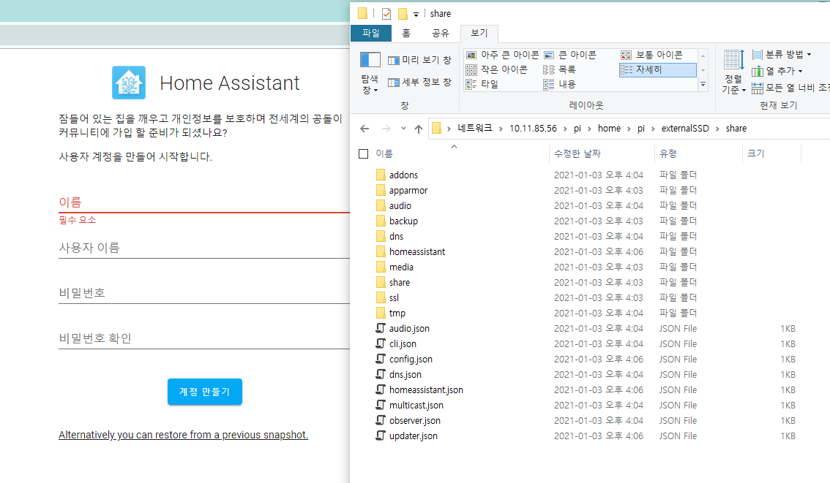Toggle the select-all checkbox in header
The height and width of the screenshot is (483, 830).
click(x=364, y=153)
